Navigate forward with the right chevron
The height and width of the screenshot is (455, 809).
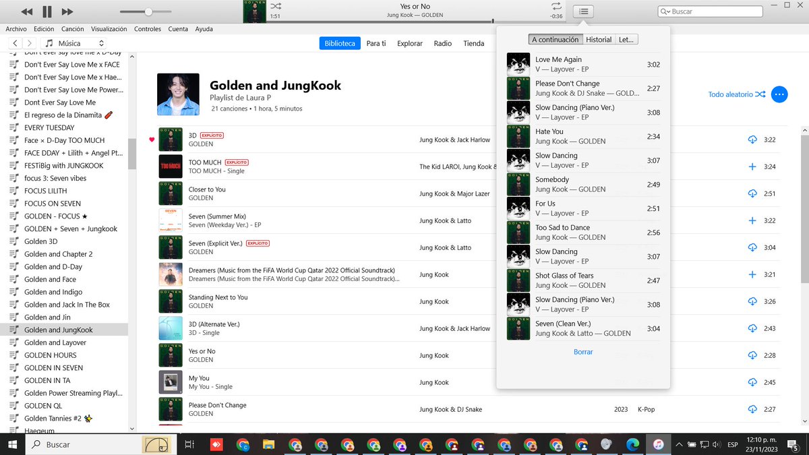click(x=31, y=43)
